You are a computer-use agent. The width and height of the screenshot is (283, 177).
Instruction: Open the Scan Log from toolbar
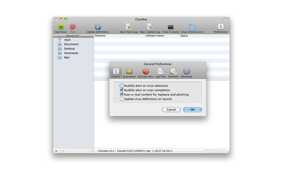[128, 27]
